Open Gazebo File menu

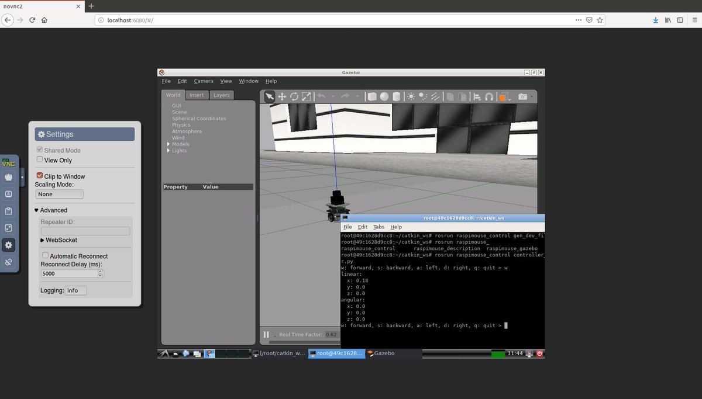[x=166, y=81]
